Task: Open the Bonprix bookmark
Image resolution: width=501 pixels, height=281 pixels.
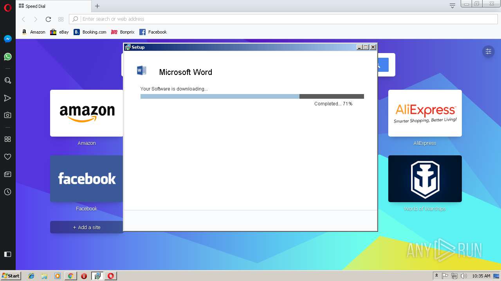Action: (123, 32)
